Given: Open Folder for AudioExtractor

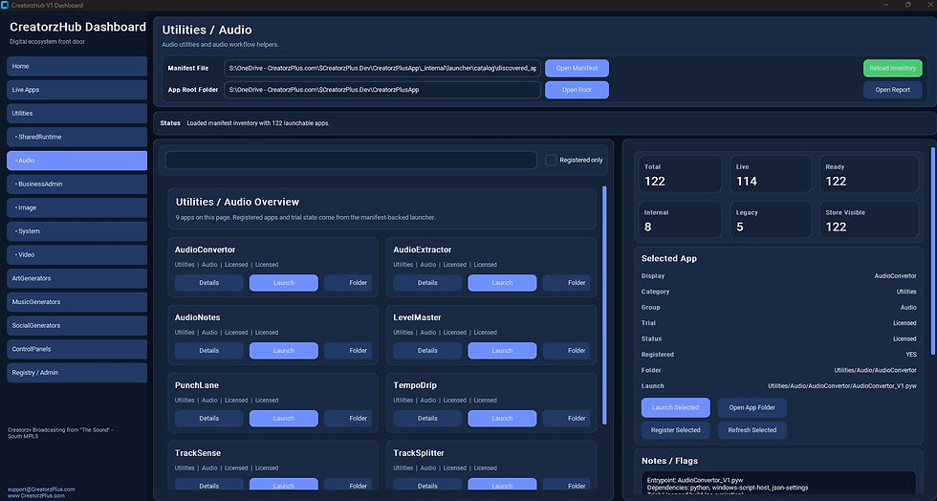Looking at the screenshot, I should [x=568, y=283].
